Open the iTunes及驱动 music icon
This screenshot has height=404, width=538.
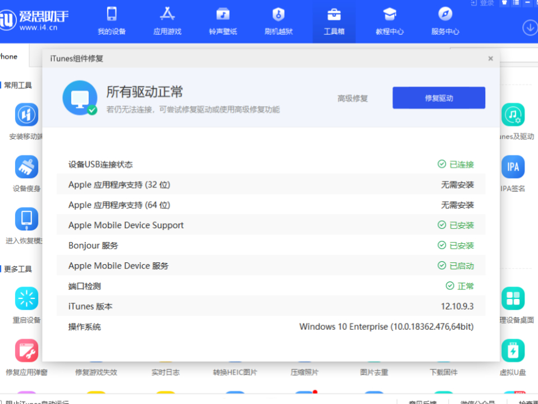pos(513,115)
